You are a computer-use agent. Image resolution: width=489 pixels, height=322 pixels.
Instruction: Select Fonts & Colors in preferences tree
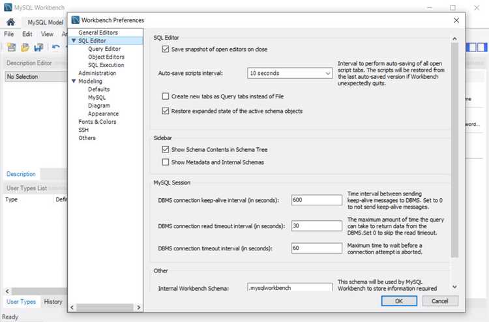[97, 122]
